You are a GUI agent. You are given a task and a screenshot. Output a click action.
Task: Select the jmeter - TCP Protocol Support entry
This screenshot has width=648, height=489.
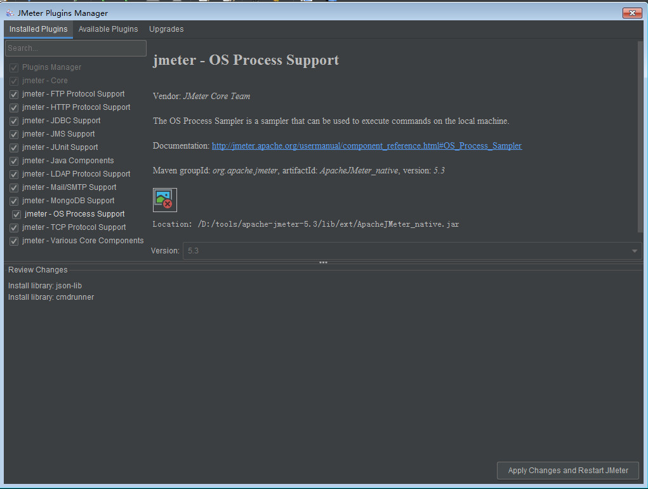[74, 227]
